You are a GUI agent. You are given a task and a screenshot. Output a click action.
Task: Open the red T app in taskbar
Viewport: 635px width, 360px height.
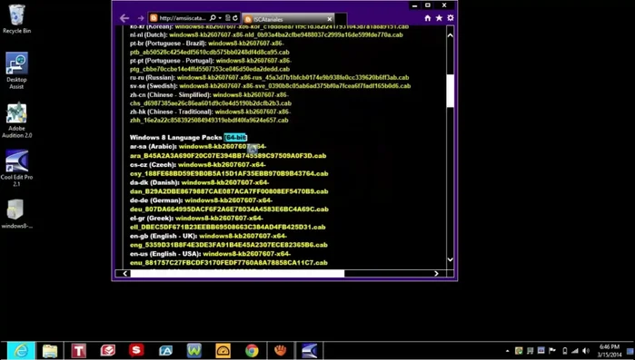pyautogui.click(x=78, y=350)
